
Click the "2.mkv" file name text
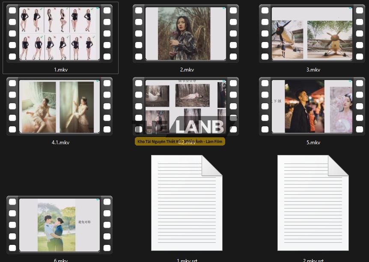pyautogui.click(x=187, y=70)
